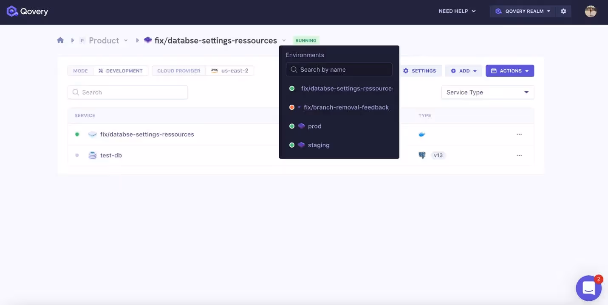
Task: Expand the QOVERY REALM organization switcher
Action: [x=522, y=11]
